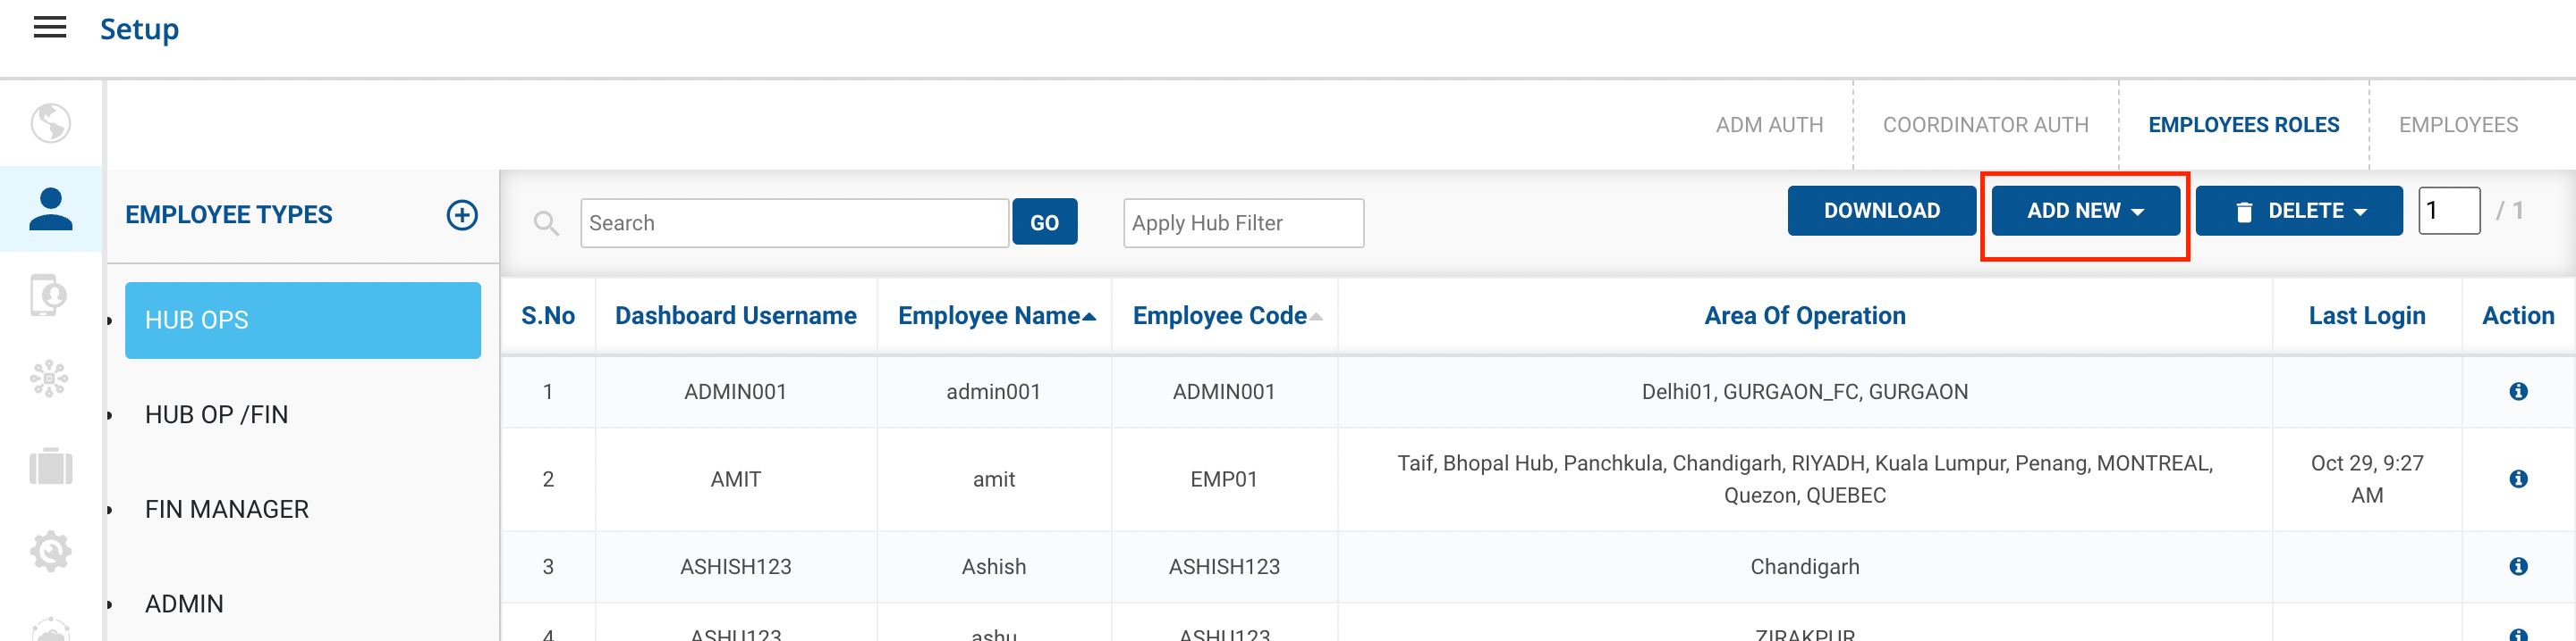
Task: Click the GO search button
Action: tap(1044, 222)
